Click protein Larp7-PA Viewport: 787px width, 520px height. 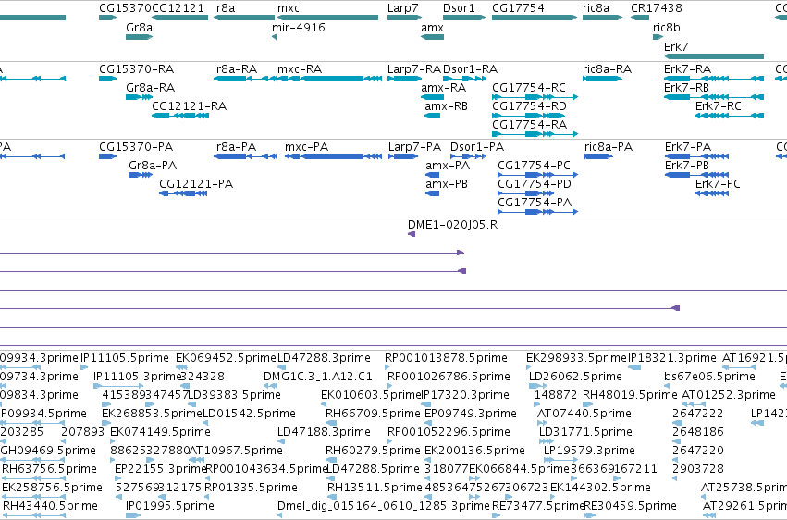(414, 146)
